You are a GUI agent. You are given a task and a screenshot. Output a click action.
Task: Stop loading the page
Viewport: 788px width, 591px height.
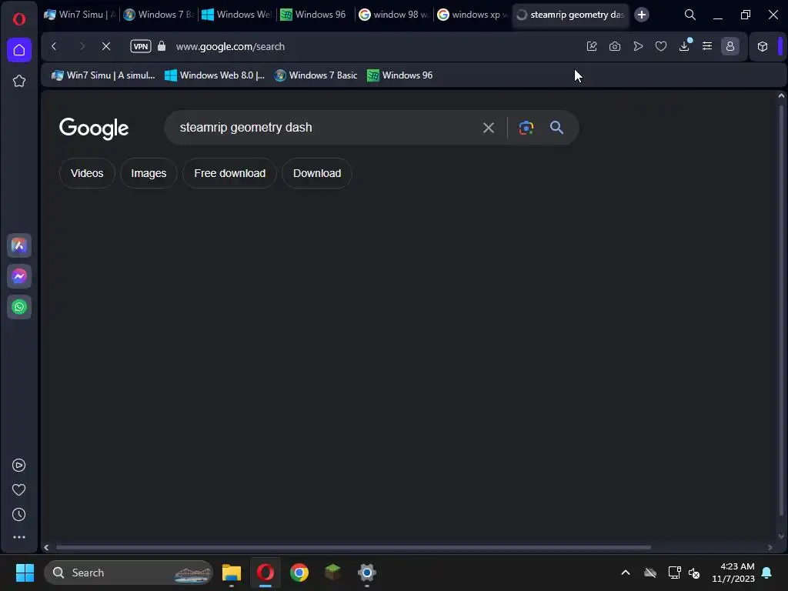[x=106, y=46]
